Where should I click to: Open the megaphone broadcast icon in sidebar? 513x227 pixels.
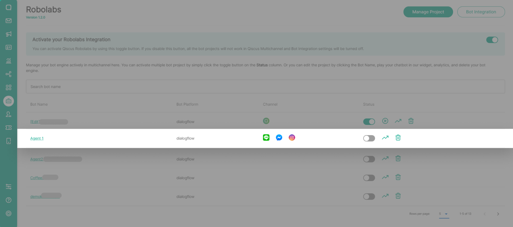(x=9, y=34)
